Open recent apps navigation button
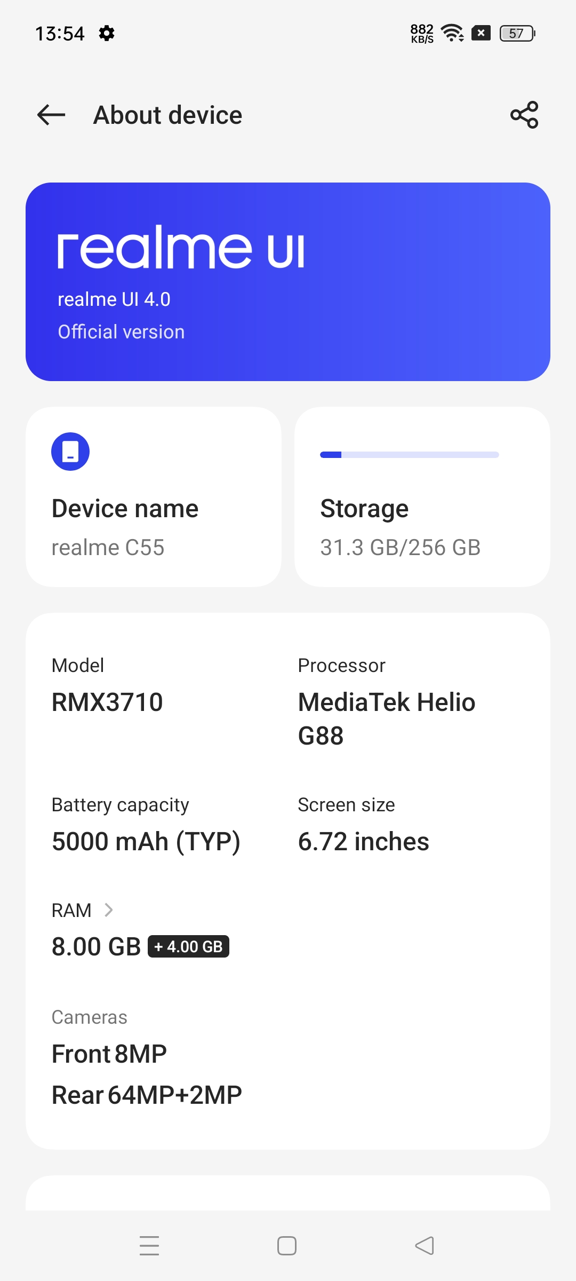 pyautogui.click(x=149, y=1245)
